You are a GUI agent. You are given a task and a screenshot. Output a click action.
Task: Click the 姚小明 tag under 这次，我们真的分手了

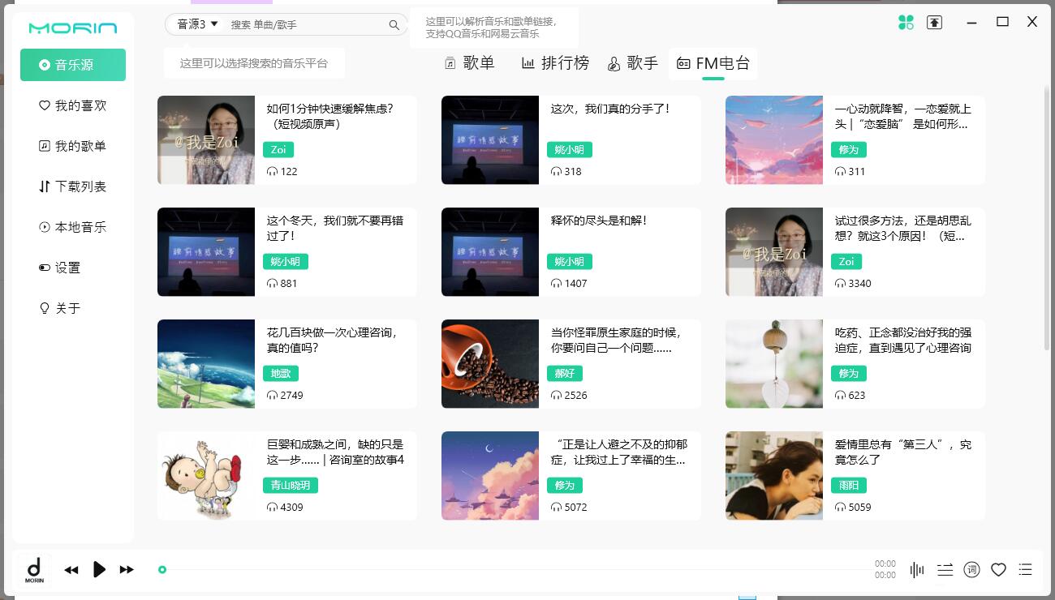569,149
